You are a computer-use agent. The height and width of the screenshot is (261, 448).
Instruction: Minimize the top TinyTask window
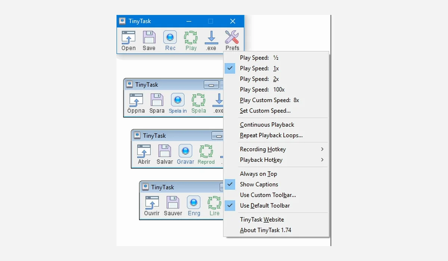(189, 21)
